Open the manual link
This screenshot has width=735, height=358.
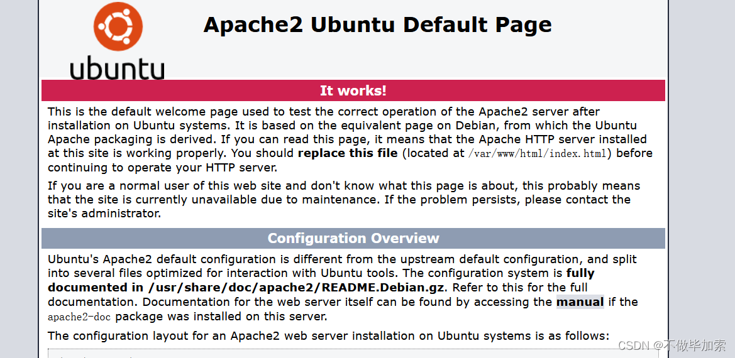tap(580, 302)
